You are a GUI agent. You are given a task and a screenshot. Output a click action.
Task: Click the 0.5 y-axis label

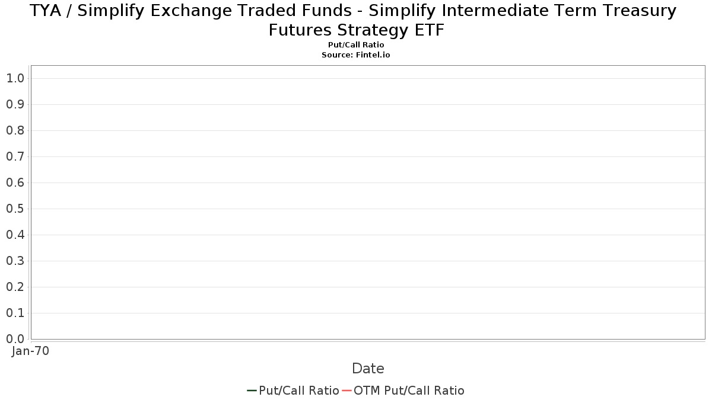point(15,209)
